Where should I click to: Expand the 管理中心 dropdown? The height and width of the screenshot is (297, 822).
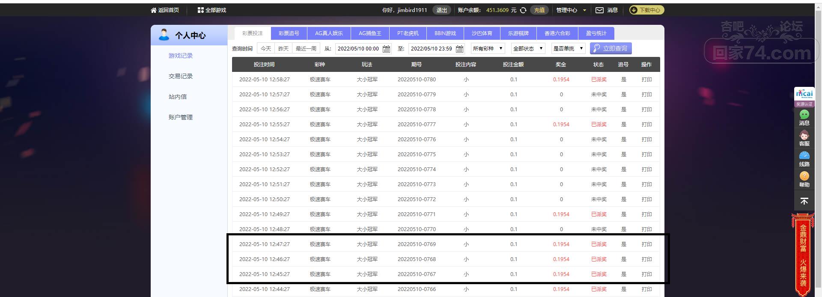click(571, 10)
